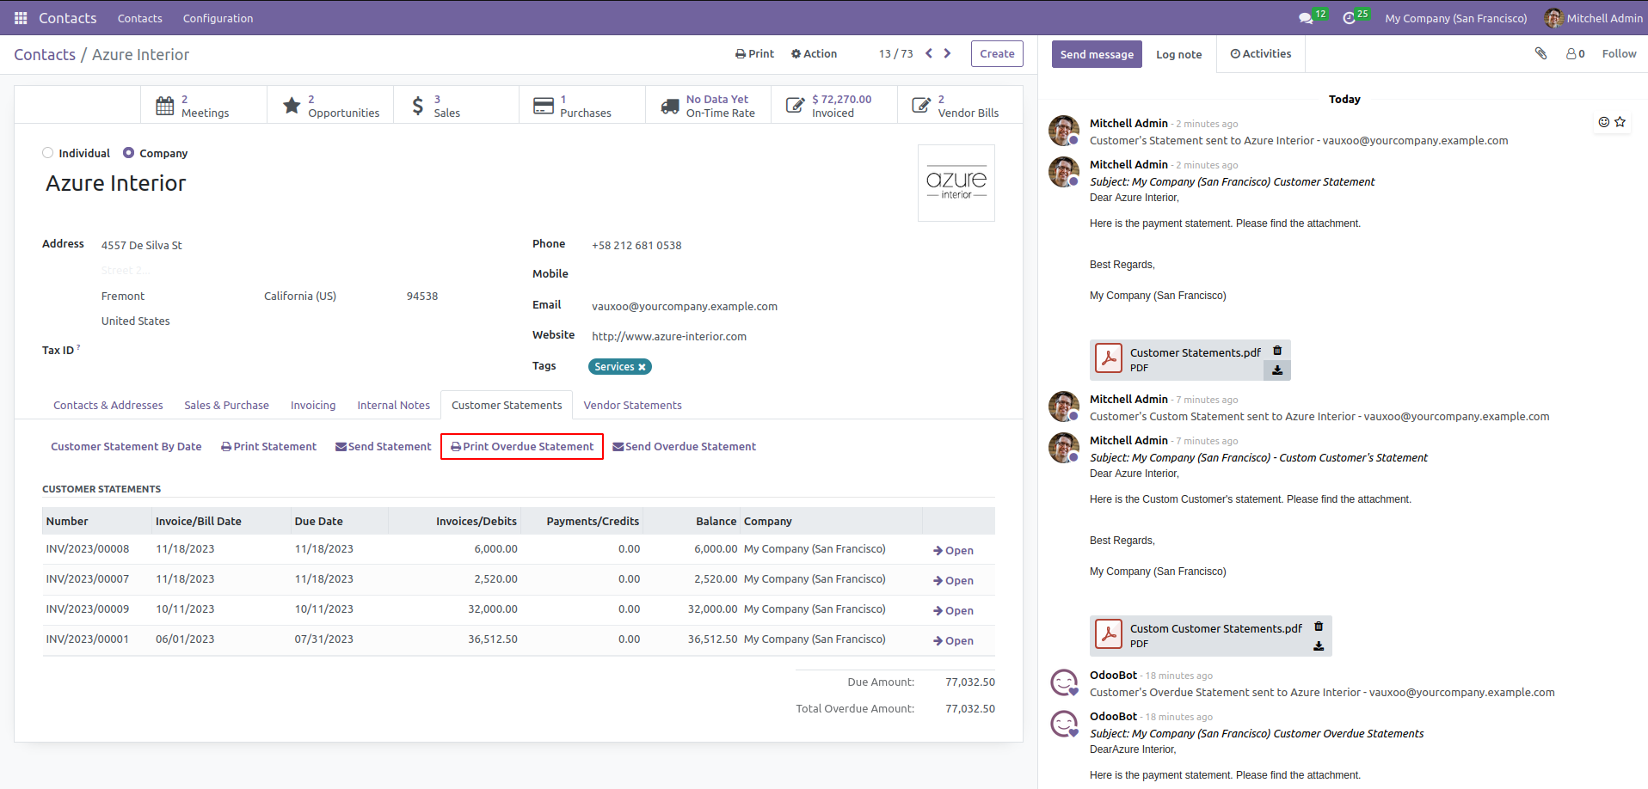Download Custom Customer Statements.pdf attachment
The height and width of the screenshot is (789, 1648).
tap(1319, 646)
